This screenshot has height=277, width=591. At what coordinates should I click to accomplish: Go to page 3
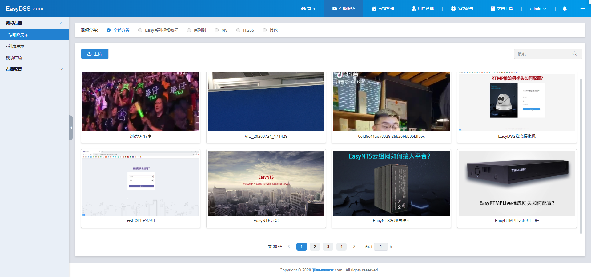point(328,246)
